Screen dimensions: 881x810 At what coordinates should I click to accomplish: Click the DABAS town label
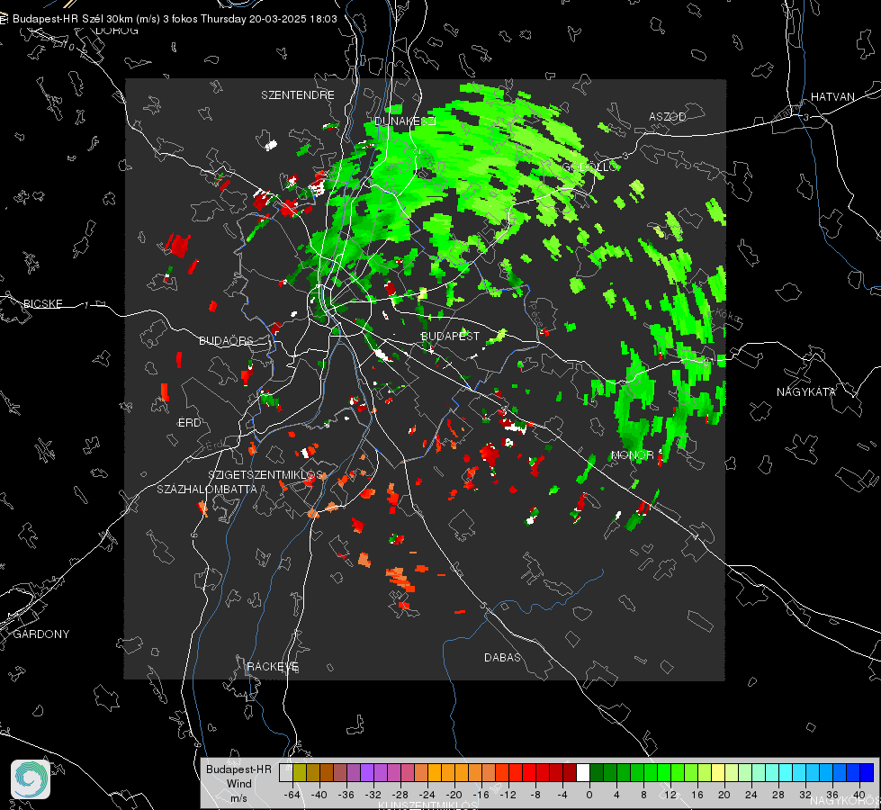pyautogui.click(x=503, y=657)
